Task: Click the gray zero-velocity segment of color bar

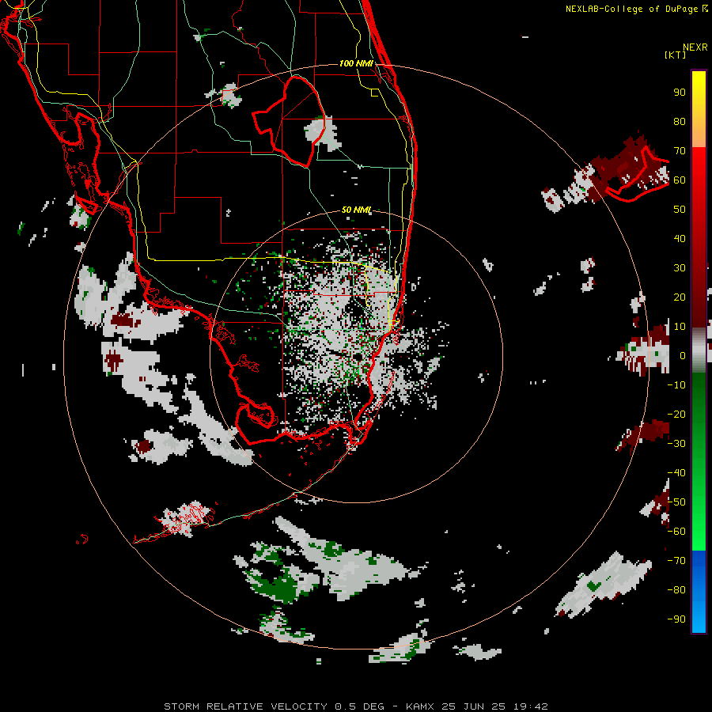Action: pyautogui.click(x=699, y=350)
